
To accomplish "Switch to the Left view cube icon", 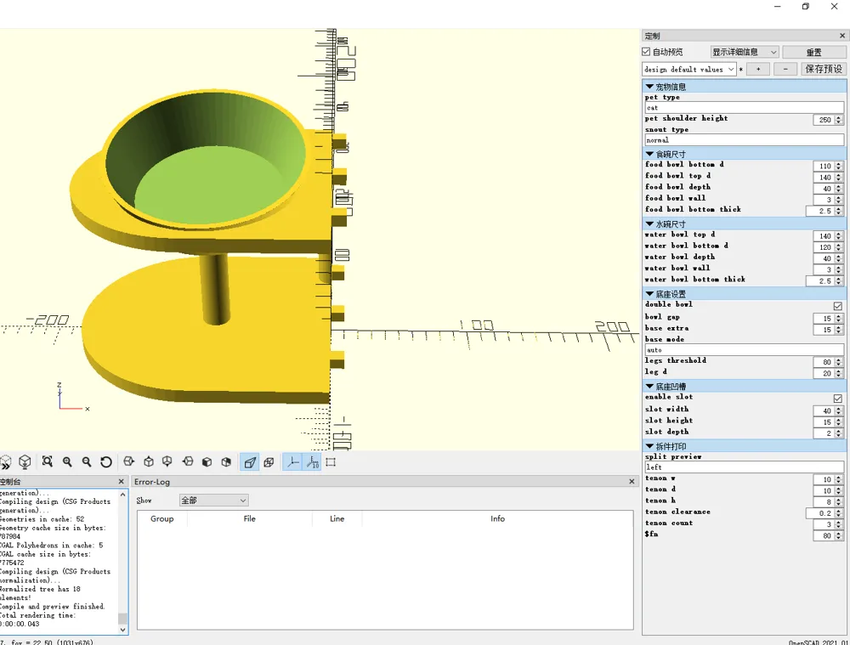I will click(188, 462).
